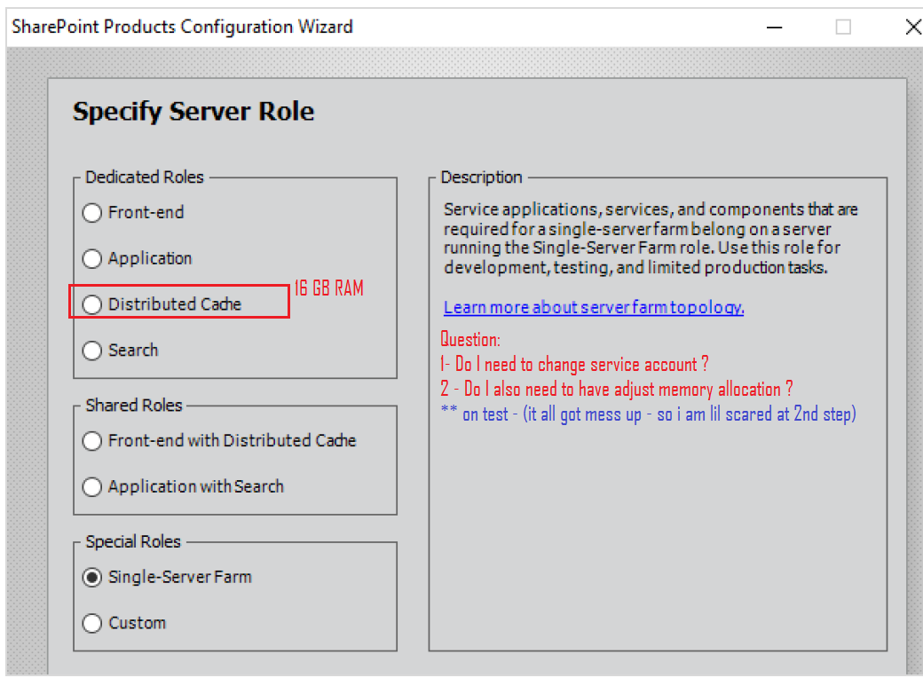Select the Application dedicated role

point(92,259)
